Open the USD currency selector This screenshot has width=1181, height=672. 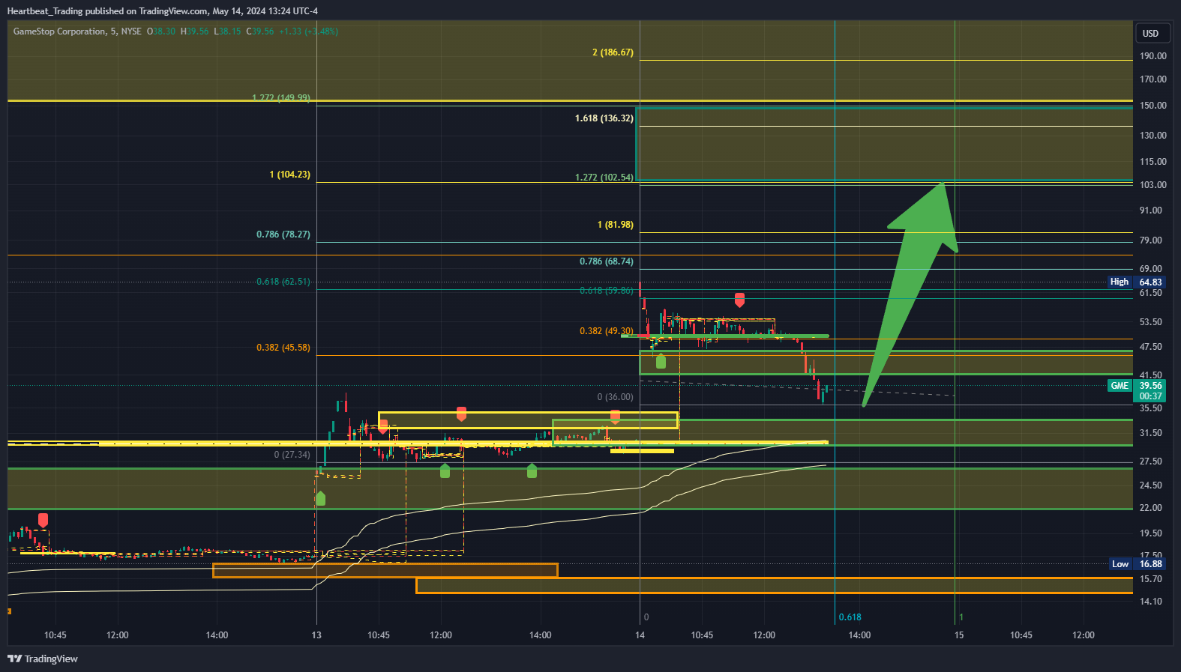1150,33
